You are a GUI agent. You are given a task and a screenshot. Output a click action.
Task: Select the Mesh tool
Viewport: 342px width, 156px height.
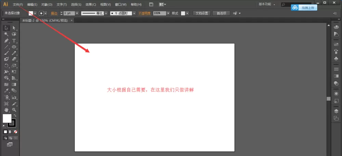tap(6, 84)
